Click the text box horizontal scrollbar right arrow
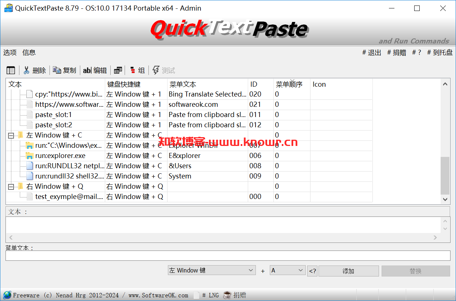456x301 pixels. point(435,237)
